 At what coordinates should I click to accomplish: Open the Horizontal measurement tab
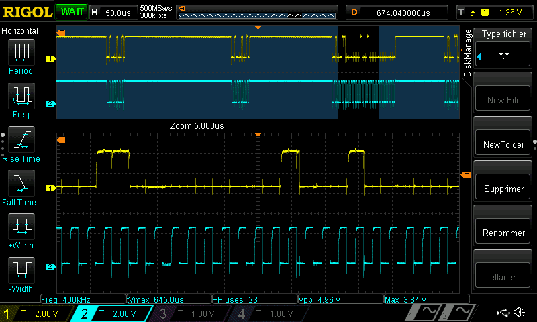tap(20, 30)
